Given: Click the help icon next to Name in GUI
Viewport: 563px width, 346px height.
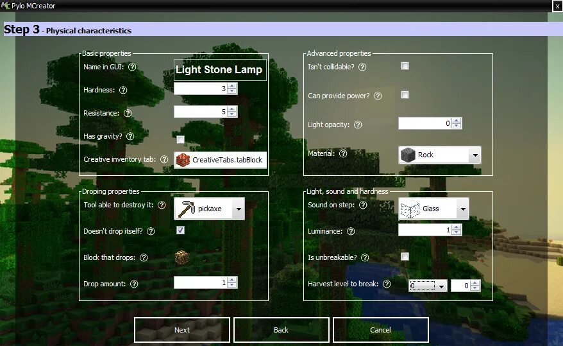Looking at the screenshot, I should point(132,67).
